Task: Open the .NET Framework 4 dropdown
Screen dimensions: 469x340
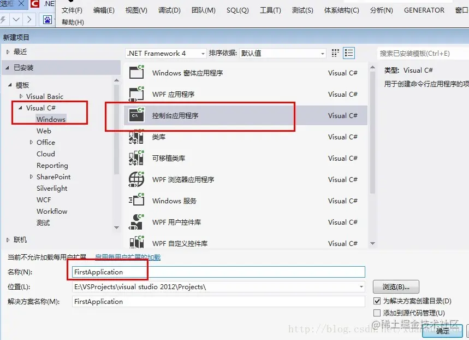Action: (165, 54)
